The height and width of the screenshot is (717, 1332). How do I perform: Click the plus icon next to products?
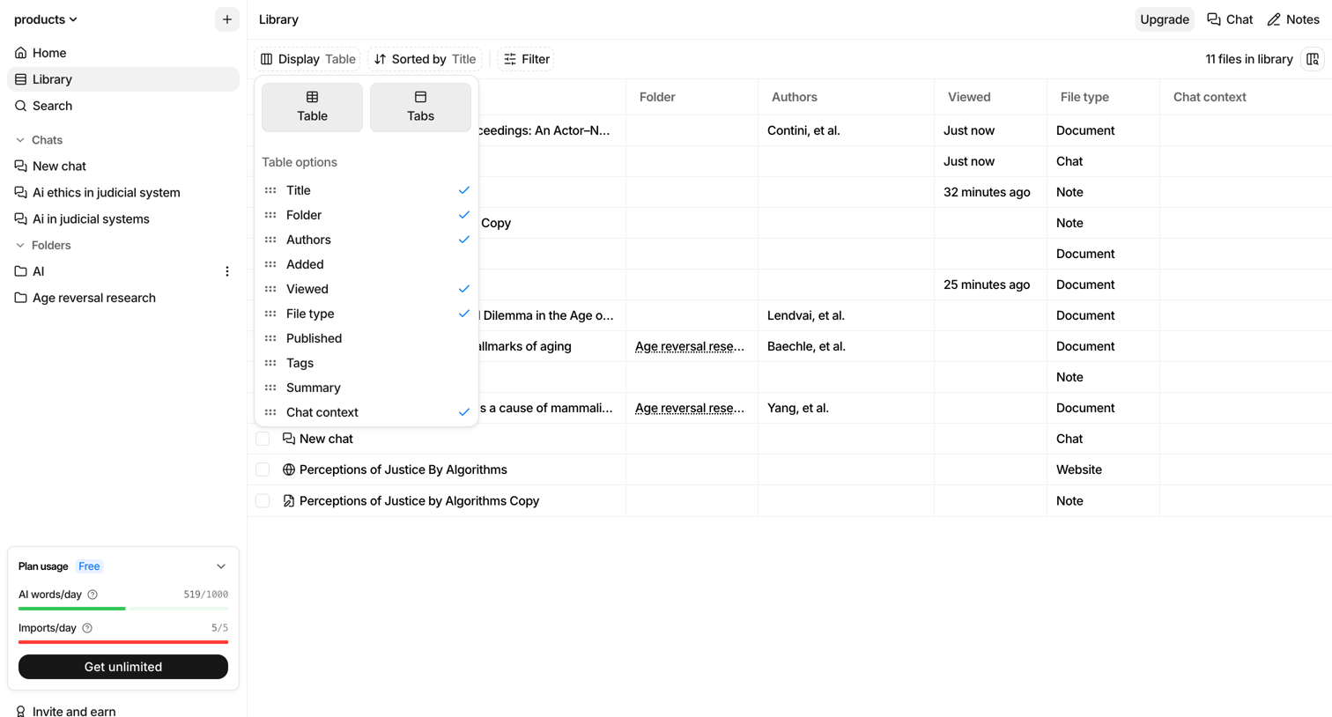227,19
